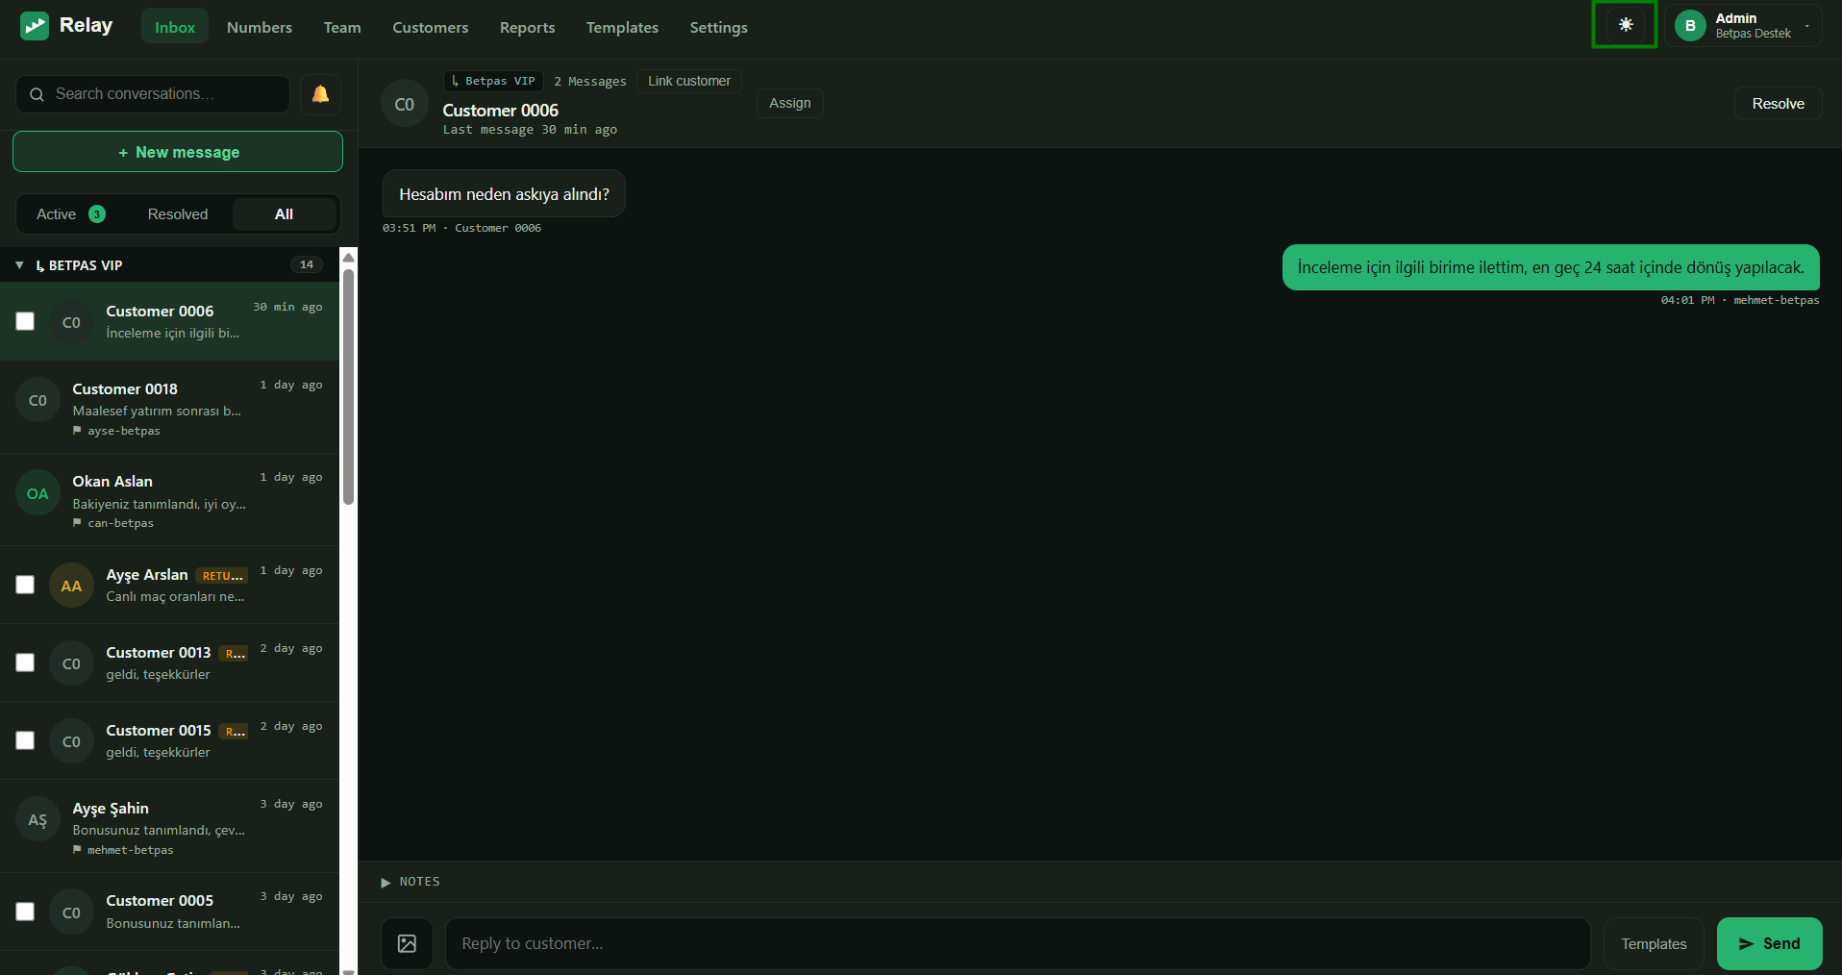Click Customer 0013's CO avatar
The image size is (1842, 975).
tap(71, 663)
